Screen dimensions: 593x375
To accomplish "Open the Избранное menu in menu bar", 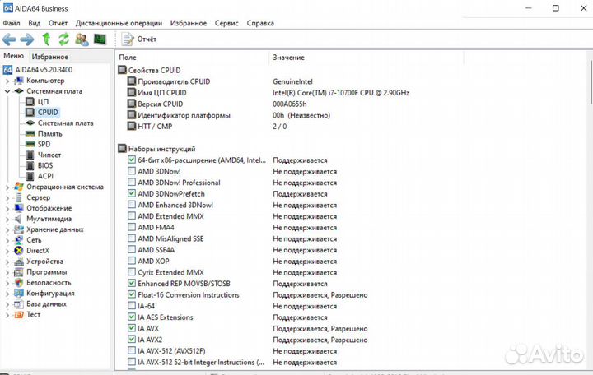I will (x=189, y=23).
